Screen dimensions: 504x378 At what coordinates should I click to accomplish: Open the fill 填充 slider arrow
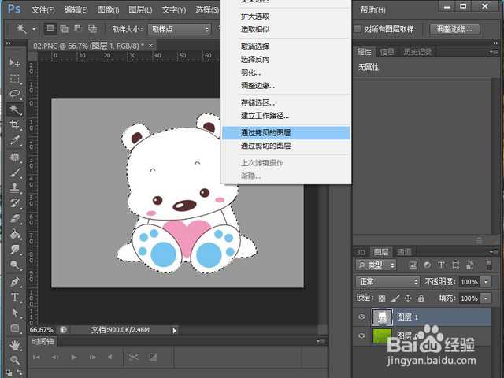pos(486,298)
